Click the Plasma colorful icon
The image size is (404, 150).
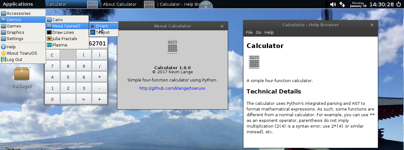click(49, 45)
